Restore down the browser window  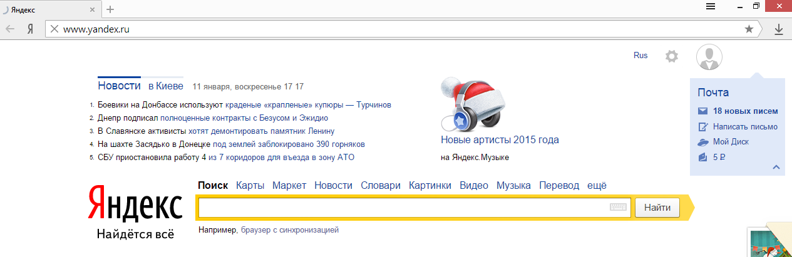click(757, 6)
